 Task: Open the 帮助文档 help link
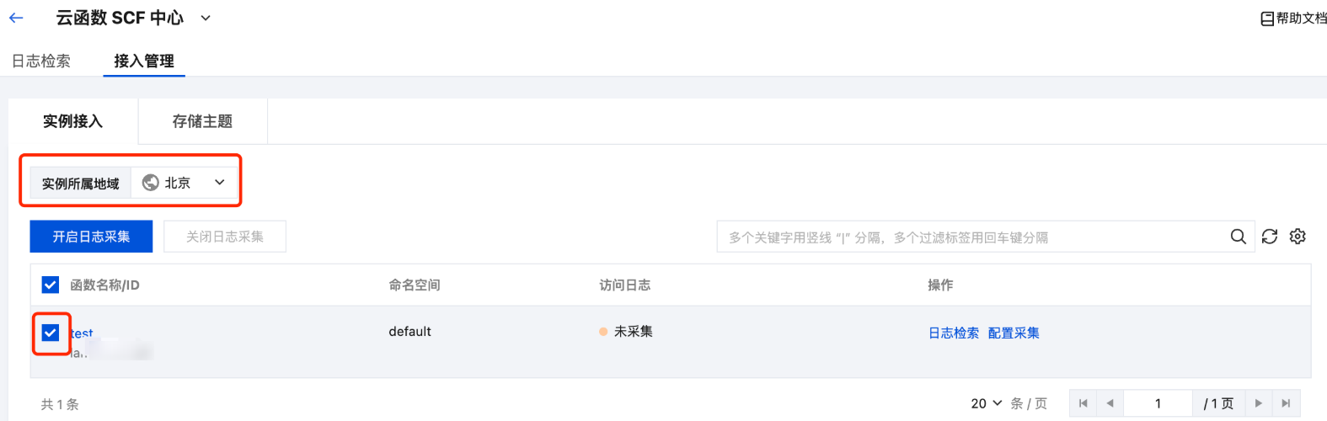pos(1293,18)
